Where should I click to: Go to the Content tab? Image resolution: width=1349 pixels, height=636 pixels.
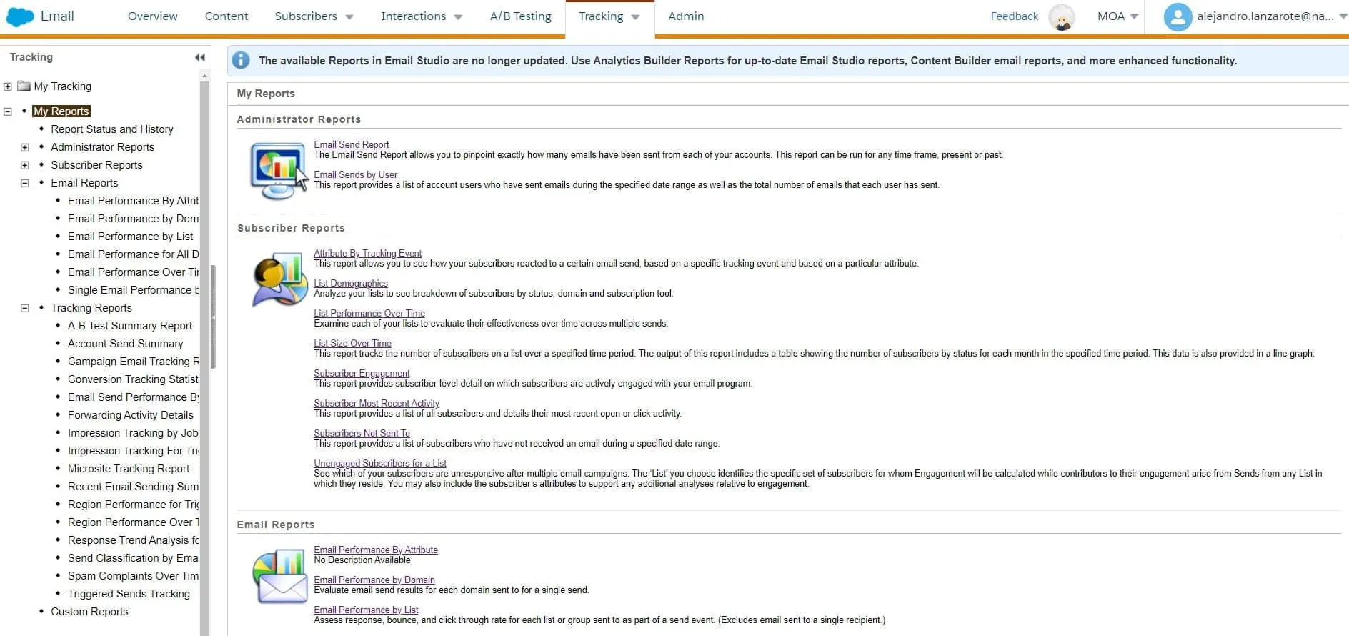226,16
